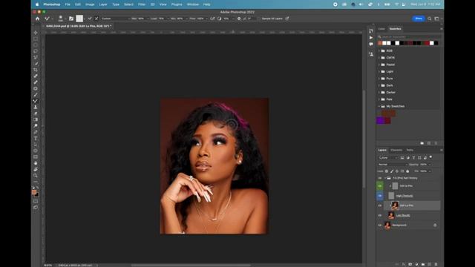475x267 pixels.
Task: Expand the RGB swatch folder
Action: [379, 51]
